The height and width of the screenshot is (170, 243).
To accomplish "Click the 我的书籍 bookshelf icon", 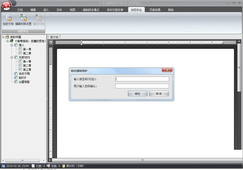I will coord(7,37).
